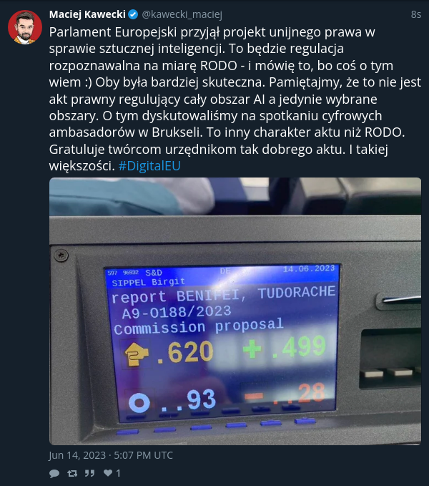The image size is (429, 486).
Task: Open the Jun 14, 2023 5:07 PM UTC permalink
Action: pos(111,455)
